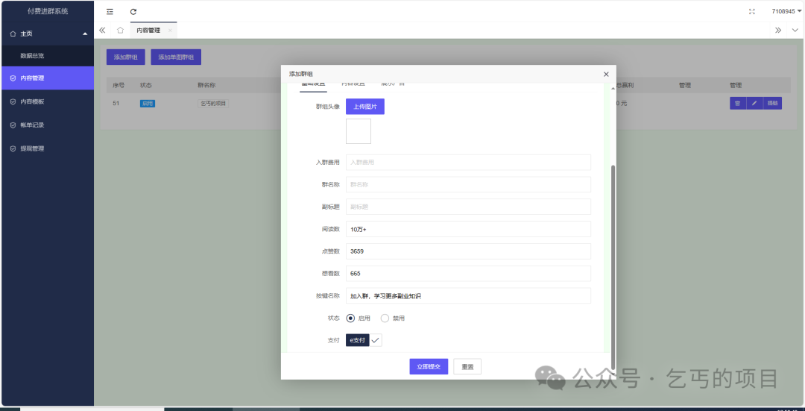Click the dialog's vertical scrollbar
The image size is (805, 411).
(613, 254)
